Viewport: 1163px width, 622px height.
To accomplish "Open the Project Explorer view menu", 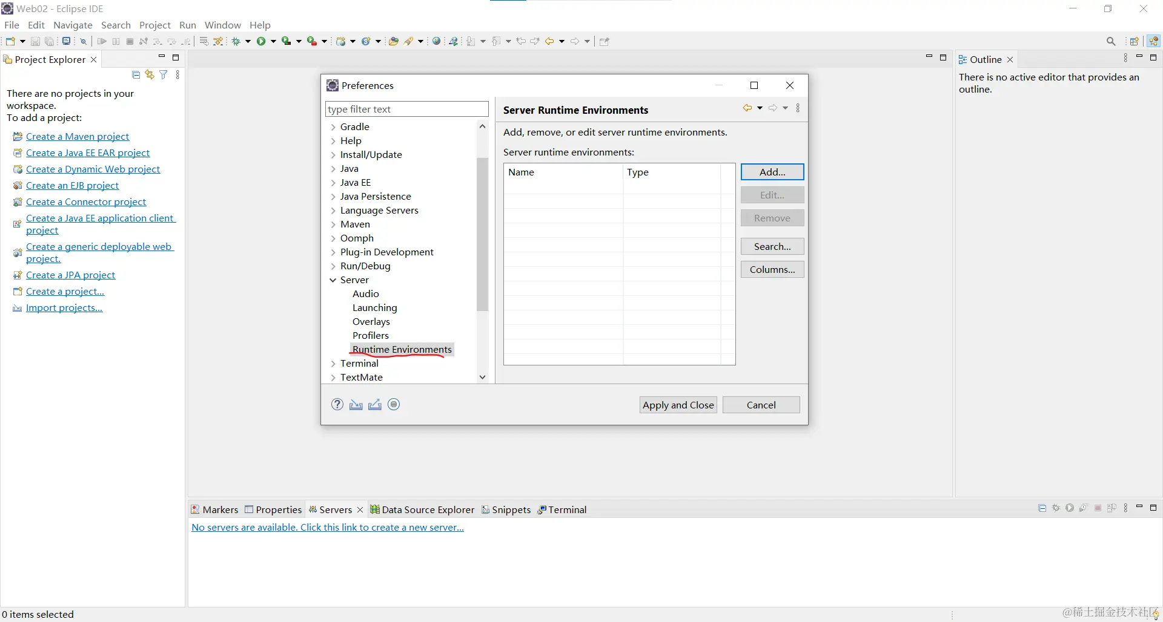I will pos(177,74).
